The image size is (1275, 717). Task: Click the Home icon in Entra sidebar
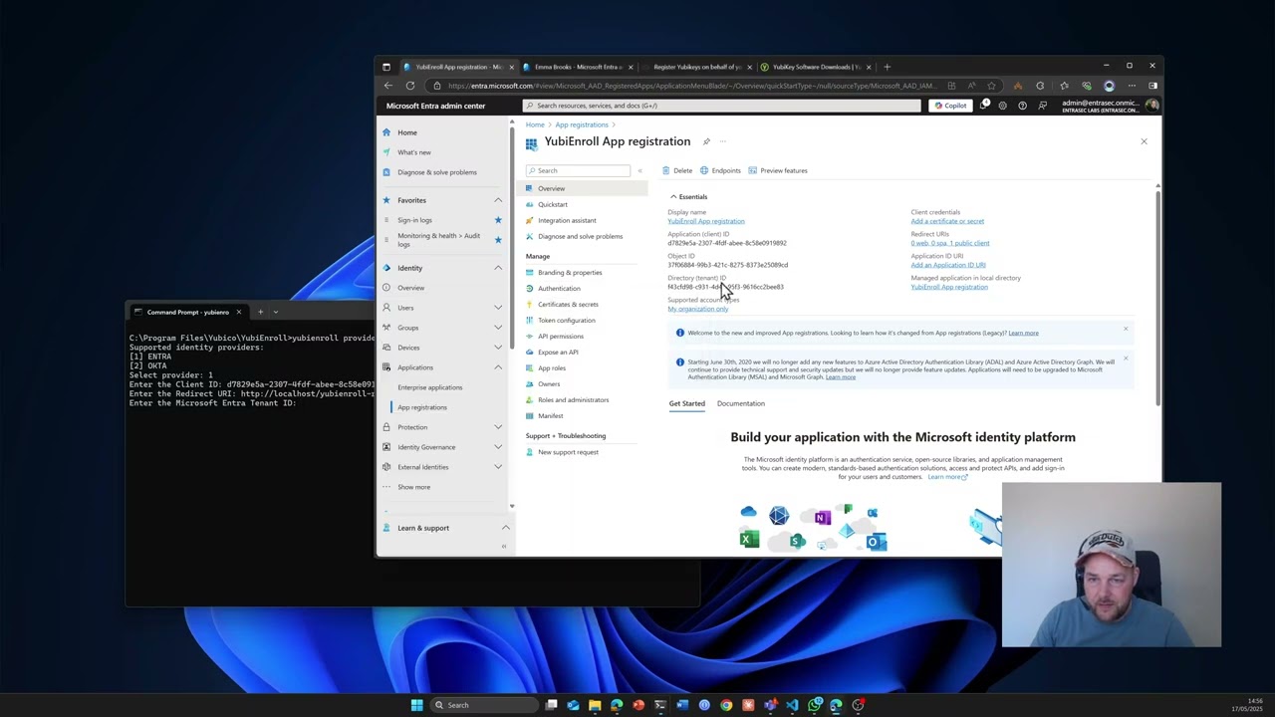pyautogui.click(x=386, y=132)
